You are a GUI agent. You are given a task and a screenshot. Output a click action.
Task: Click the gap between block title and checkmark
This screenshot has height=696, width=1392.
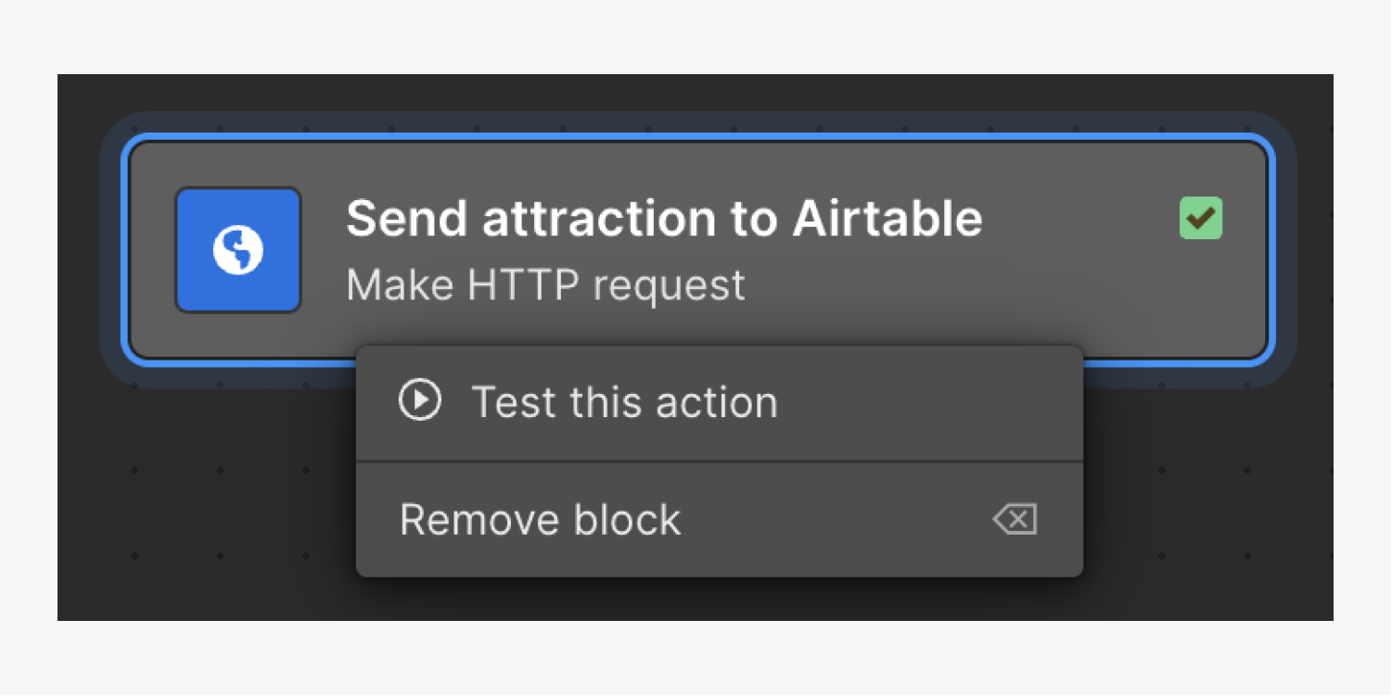[x=1080, y=220]
